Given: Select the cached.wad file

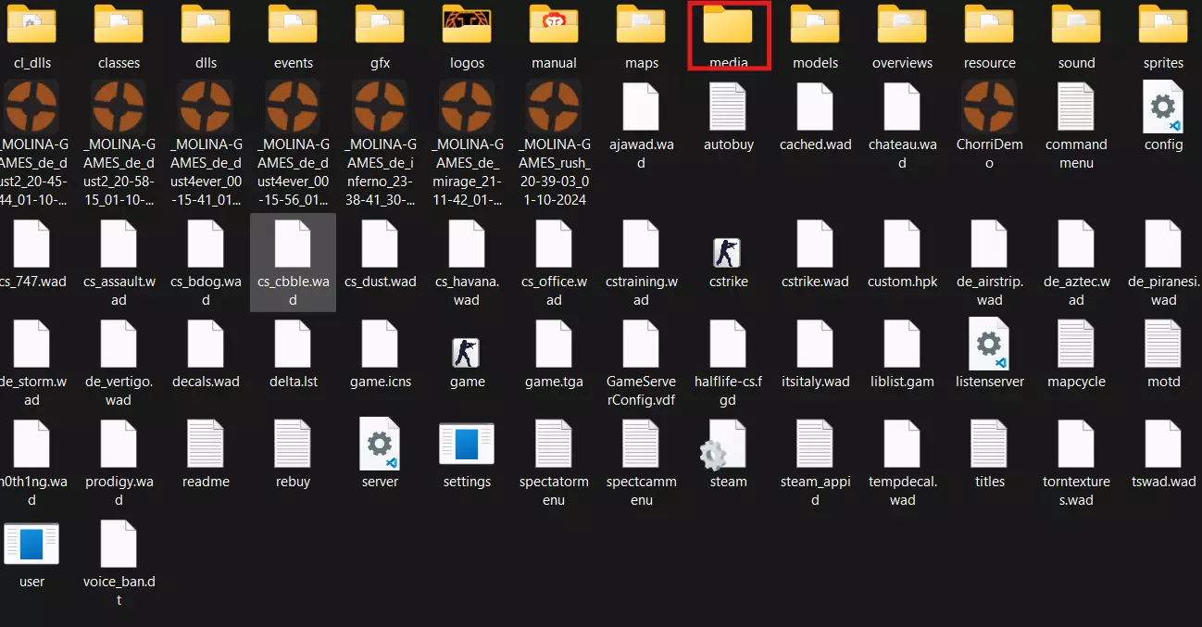Looking at the screenshot, I should pyautogui.click(x=815, y=116).
